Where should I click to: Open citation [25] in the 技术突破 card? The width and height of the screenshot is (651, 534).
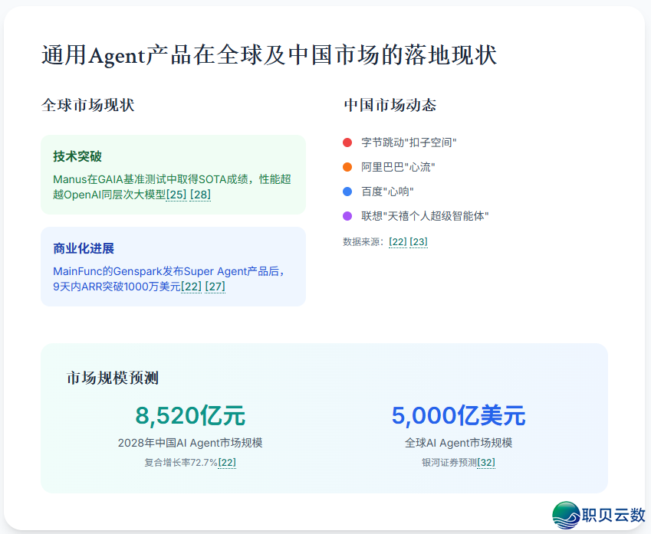coord(176,195)
